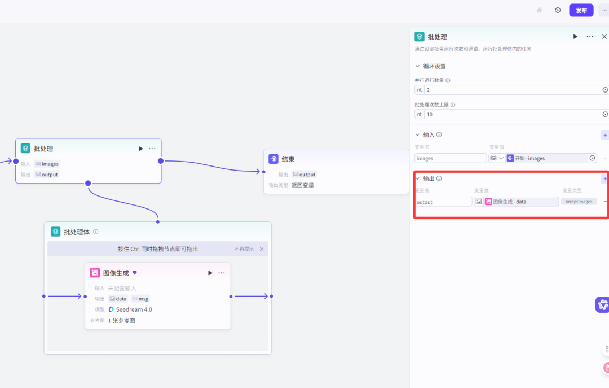Screen dimensions: 609x388
Task: Click the 结束 end node icon
Action: point(273,159)
